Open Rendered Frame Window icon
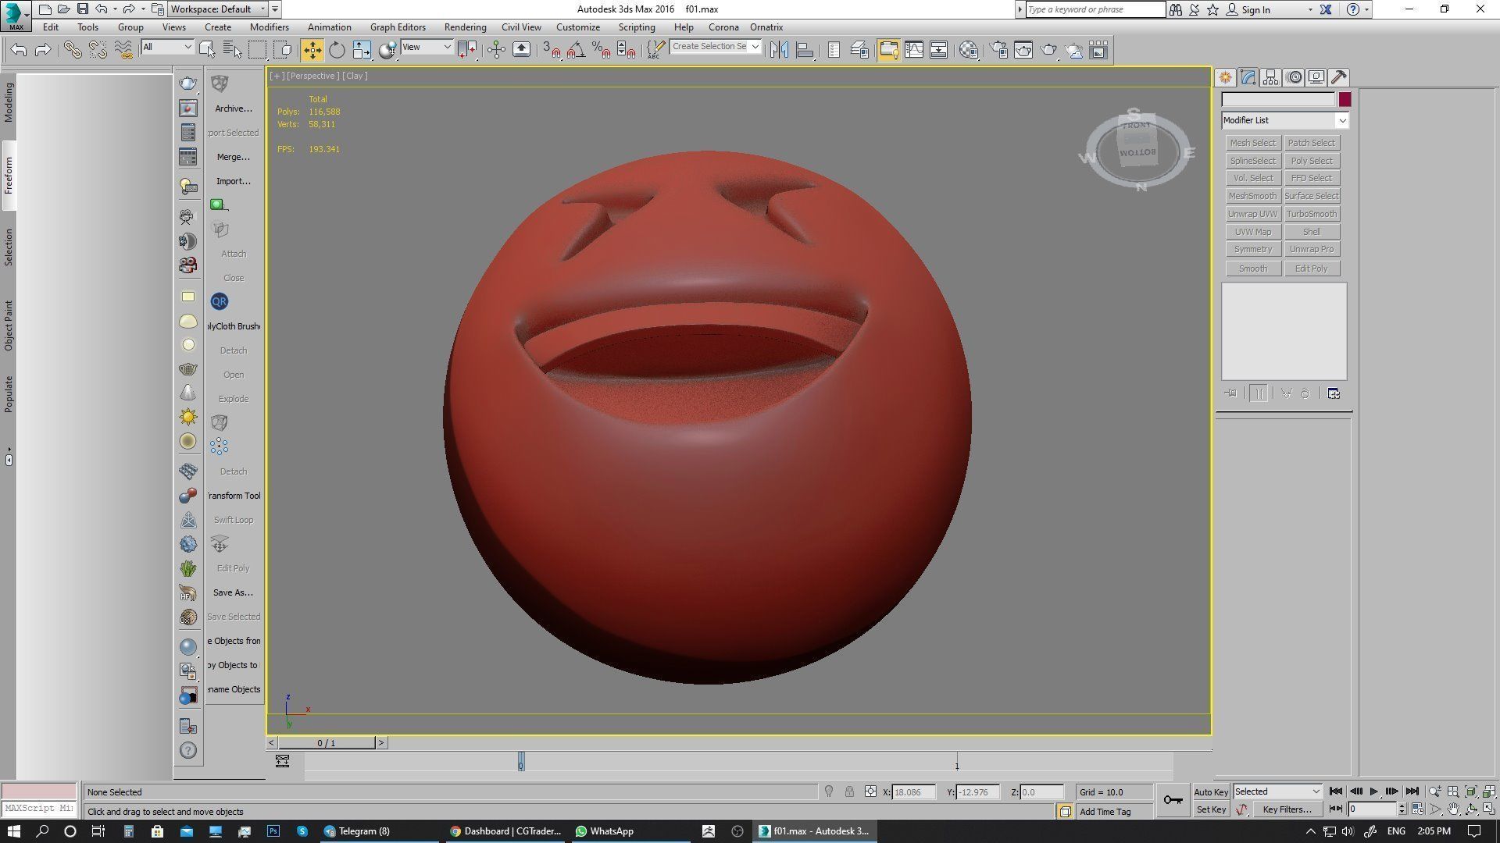The image size is (1500, 843). [1023, 50]
